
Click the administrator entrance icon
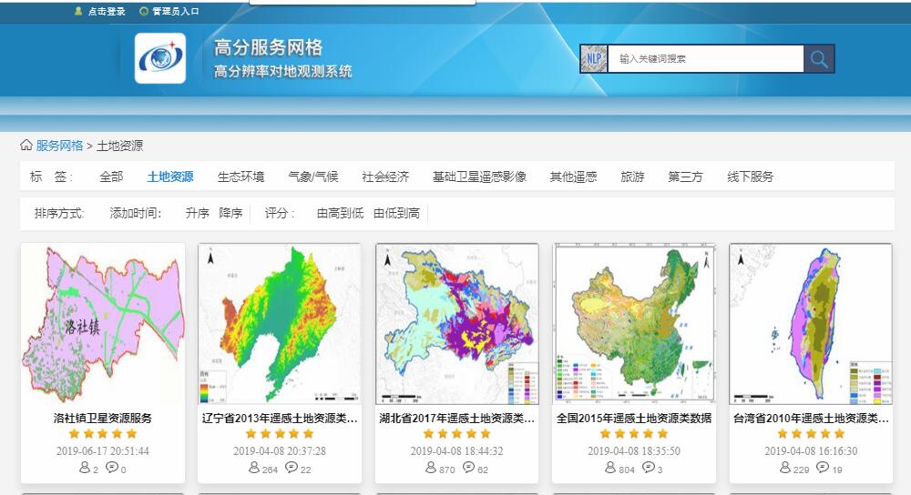pos(144,12)
